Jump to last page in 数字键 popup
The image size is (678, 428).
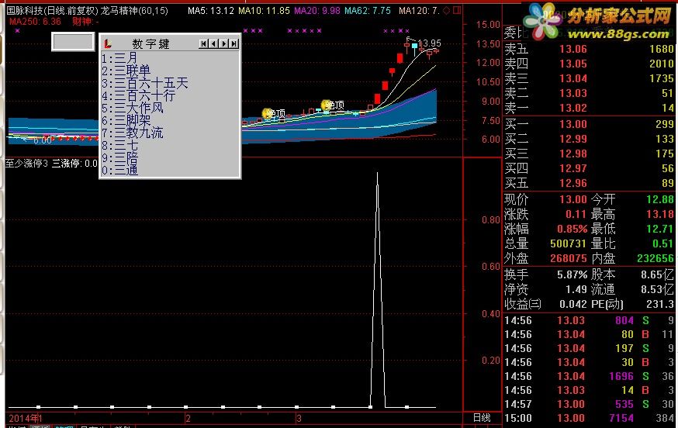coord(233,43)
